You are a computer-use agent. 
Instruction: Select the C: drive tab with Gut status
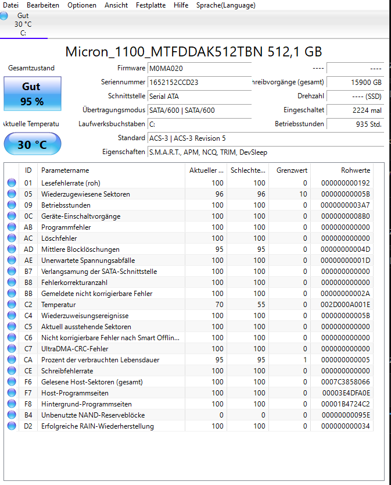23,24
